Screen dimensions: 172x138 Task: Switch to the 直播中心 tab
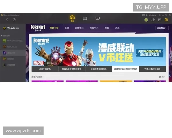(79, 28)
